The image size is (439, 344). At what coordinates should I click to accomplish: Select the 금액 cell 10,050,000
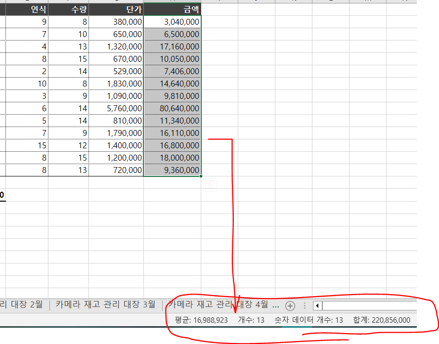(x=172, y=59)
